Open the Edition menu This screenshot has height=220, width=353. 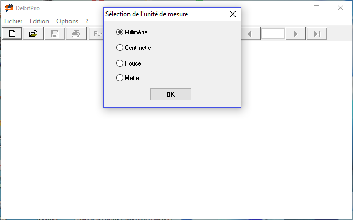[x=39, y=21]
